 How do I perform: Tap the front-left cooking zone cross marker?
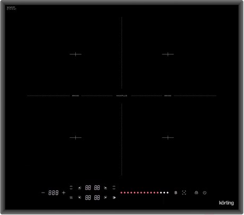click(75, 137)
